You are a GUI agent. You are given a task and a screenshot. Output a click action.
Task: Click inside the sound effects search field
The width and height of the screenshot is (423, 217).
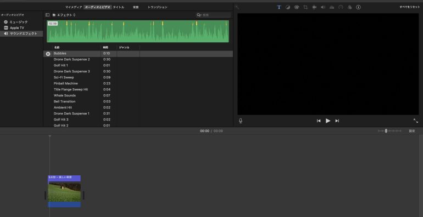(213, 15)
